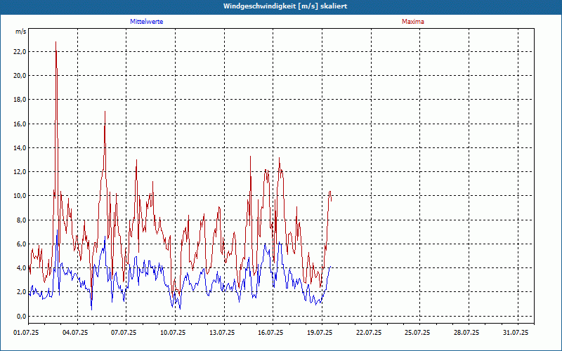Viewport: 562px width, 351px height.
Task: Click the '0,0' y-axis value
Action: click(20, 317)
